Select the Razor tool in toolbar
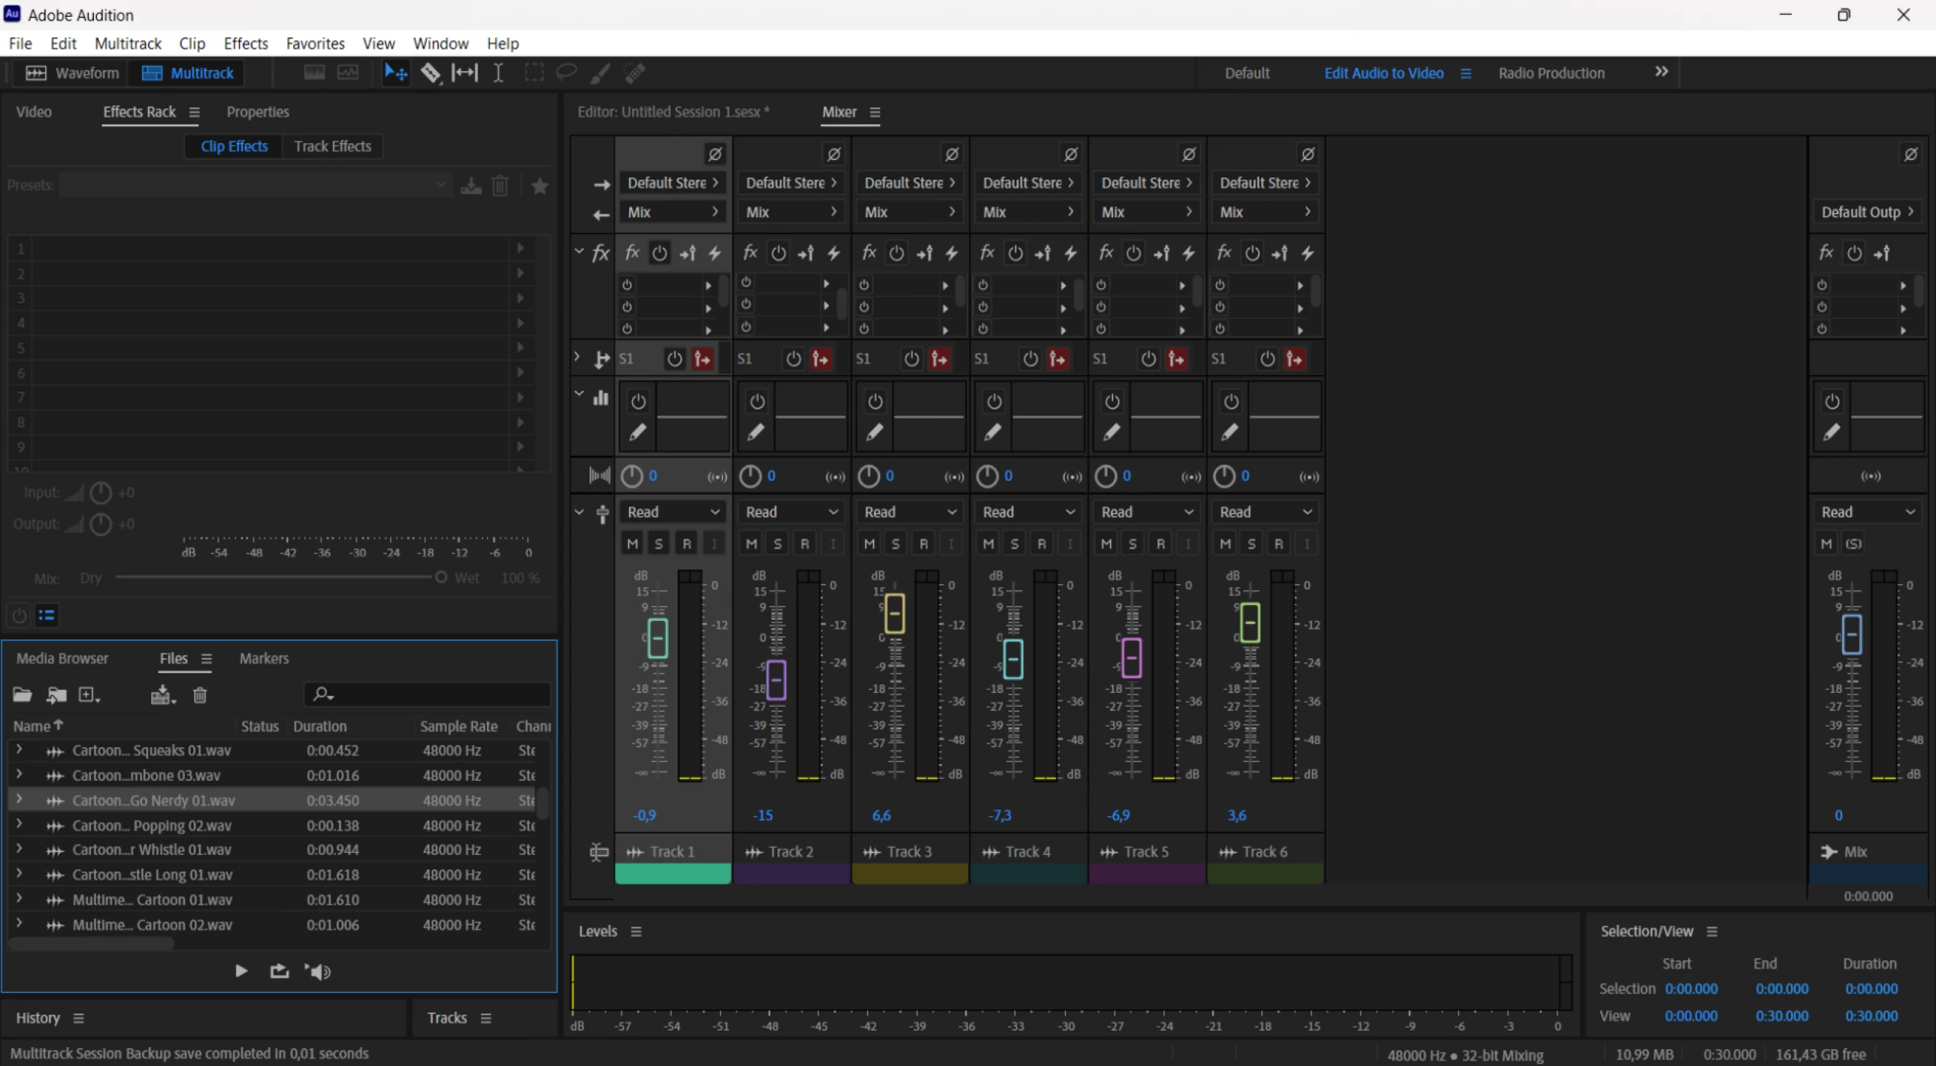The image size is (1936, 1066). 430,73
